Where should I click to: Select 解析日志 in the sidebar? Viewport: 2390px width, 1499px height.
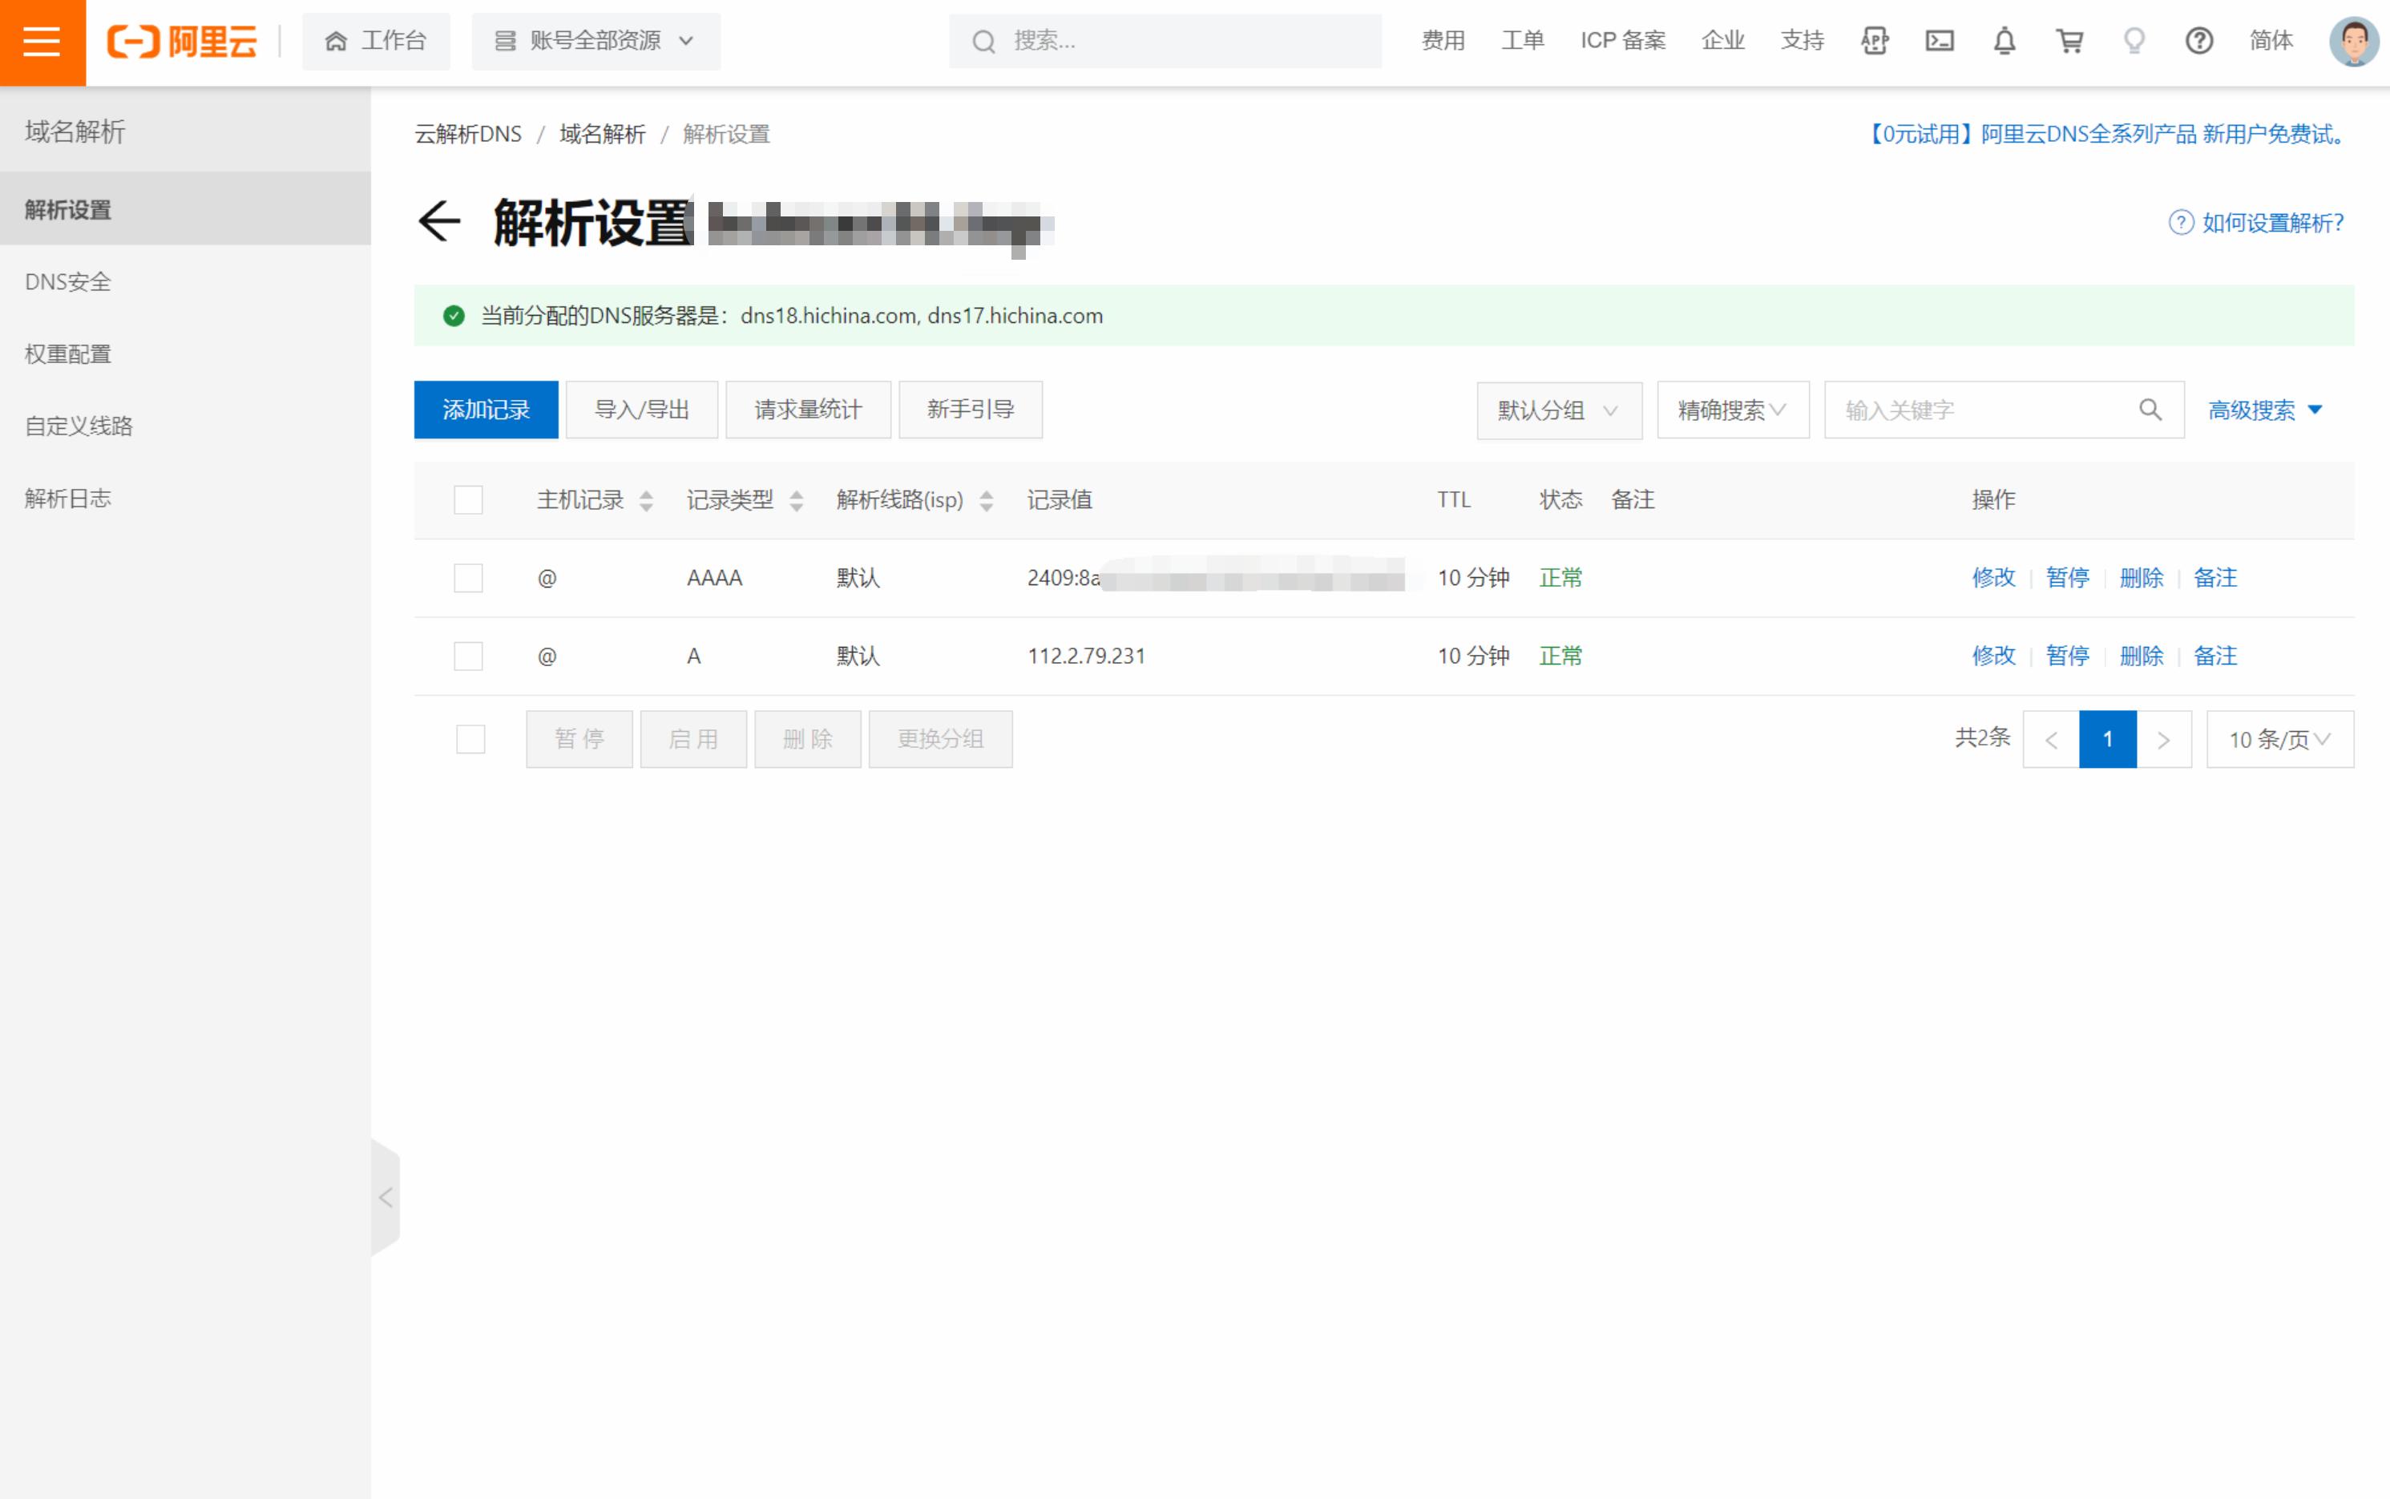tap(67, 497)
